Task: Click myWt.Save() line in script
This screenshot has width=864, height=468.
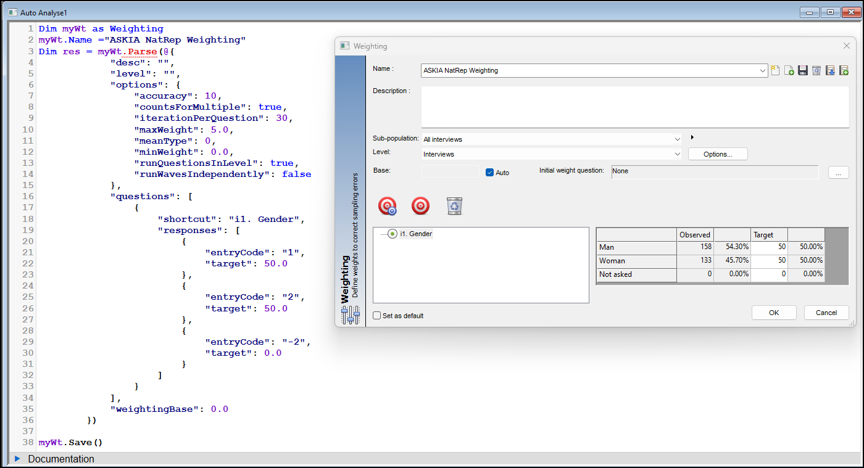Action: click(x=70, y=443)
